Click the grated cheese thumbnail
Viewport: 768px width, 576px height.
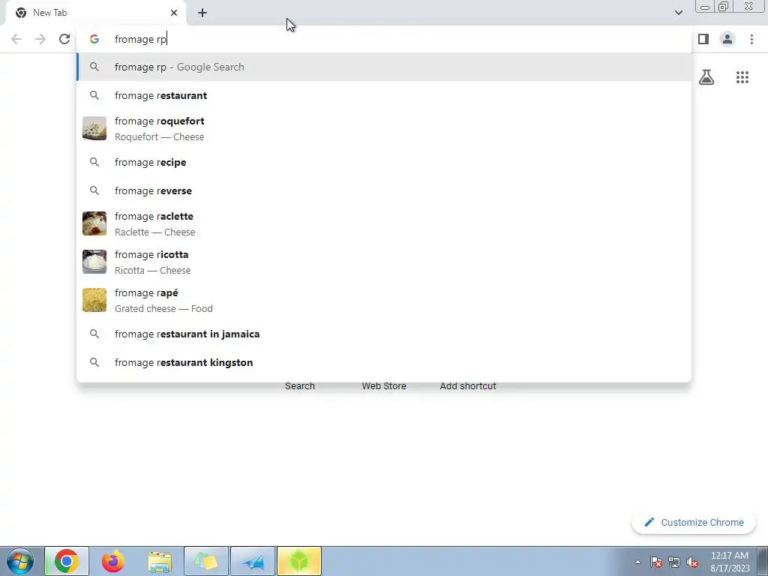tap(94, 300)
